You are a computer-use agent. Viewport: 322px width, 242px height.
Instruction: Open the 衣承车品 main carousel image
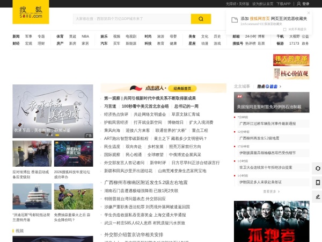(x=53, y=111)
